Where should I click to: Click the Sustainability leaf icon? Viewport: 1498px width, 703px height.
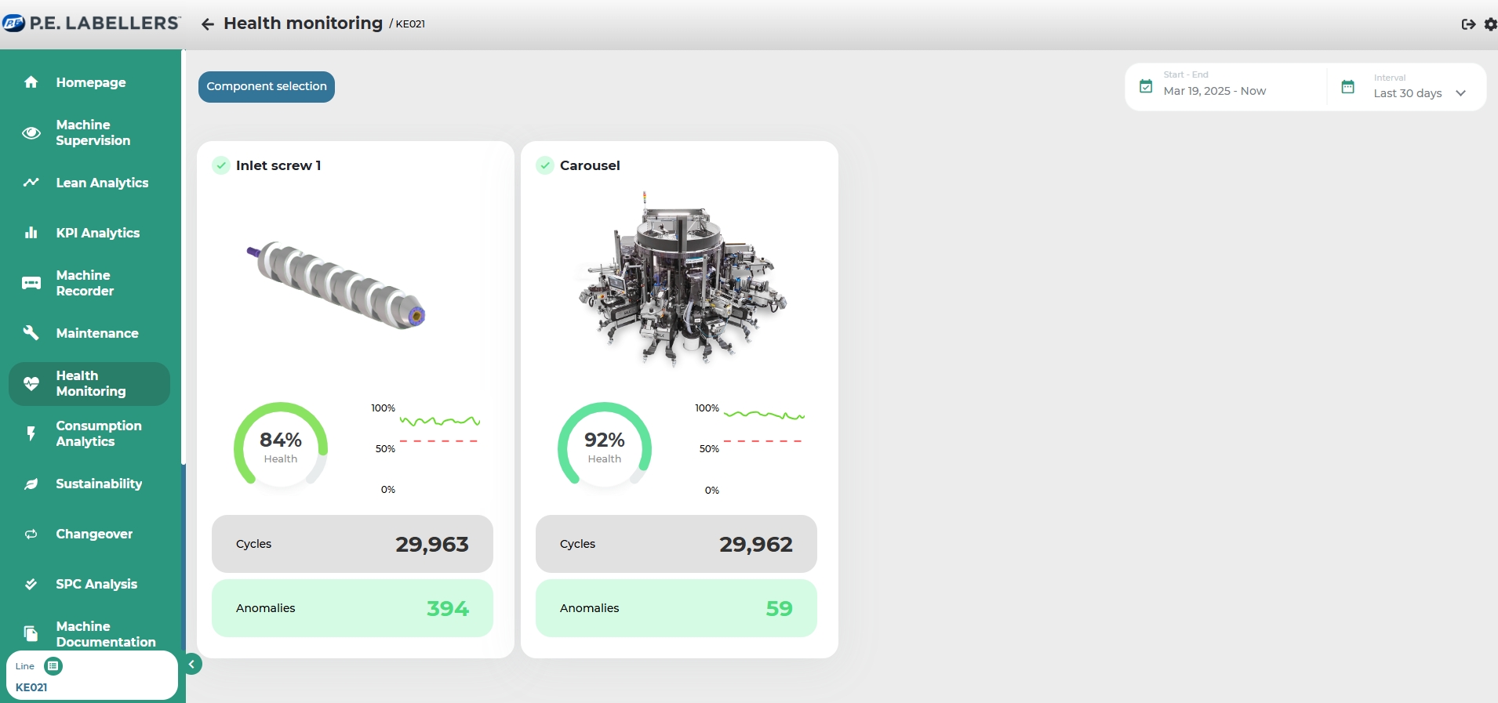click(31, 484)
